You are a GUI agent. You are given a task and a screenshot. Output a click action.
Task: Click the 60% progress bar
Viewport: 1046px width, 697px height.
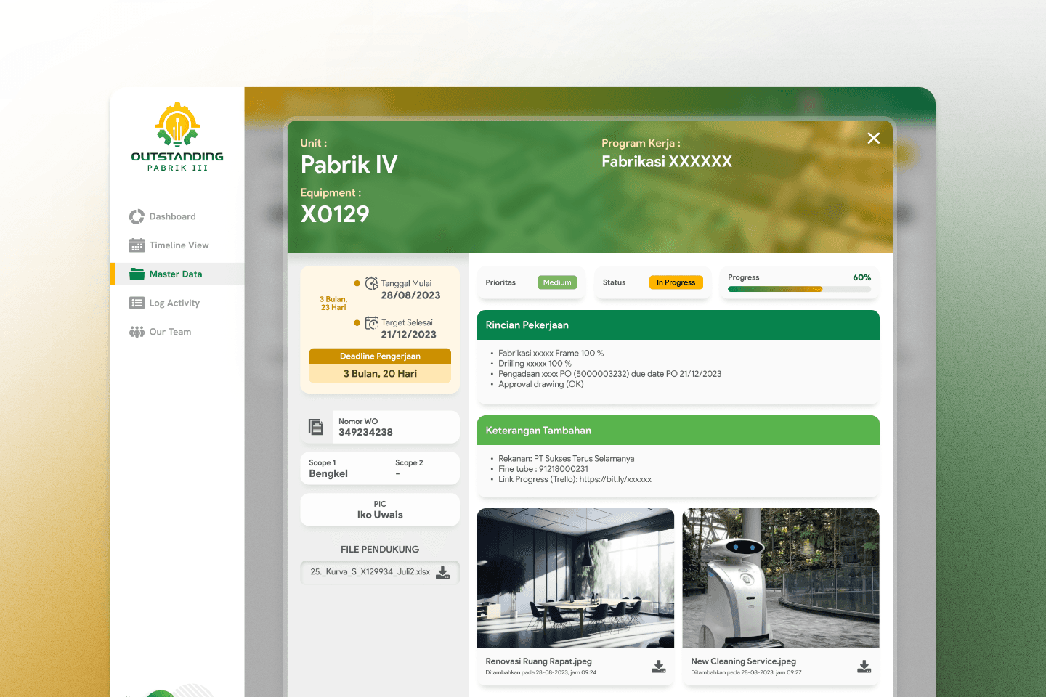pyautogui.click(x=799, y=289)
